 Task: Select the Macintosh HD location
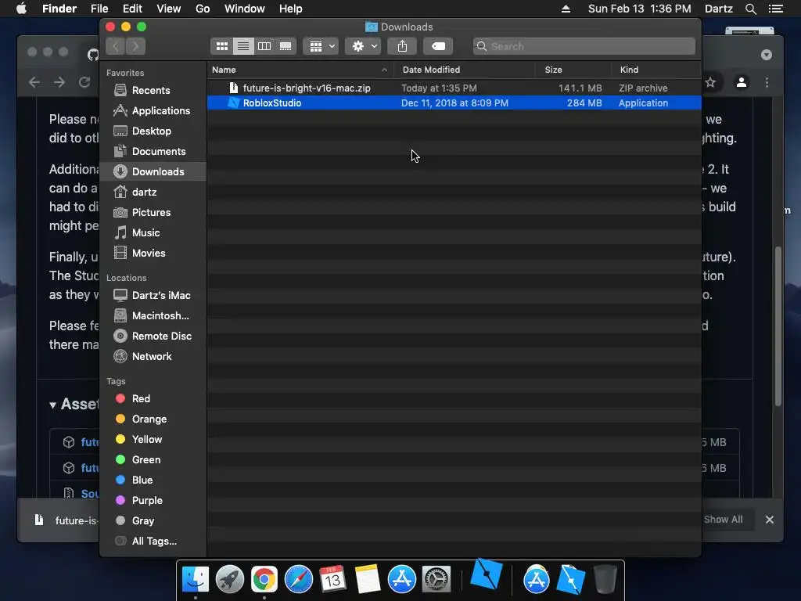(153, 316)
